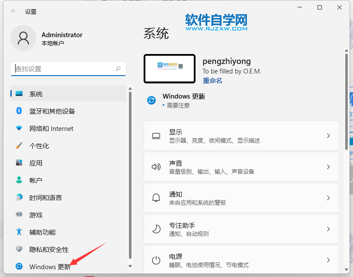
Task: Click the focus assist moon icon
Action: pyautogui.click(x=156, y=229)
